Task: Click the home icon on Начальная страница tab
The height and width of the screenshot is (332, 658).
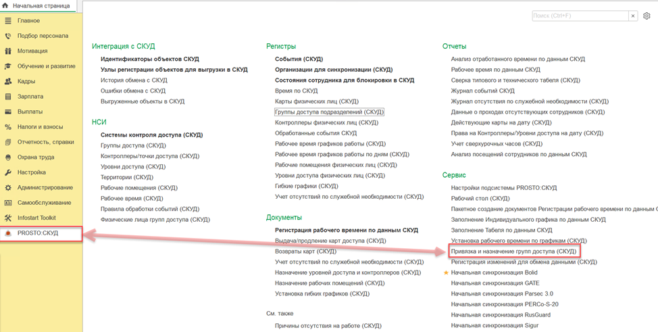Action: [6, 6]
